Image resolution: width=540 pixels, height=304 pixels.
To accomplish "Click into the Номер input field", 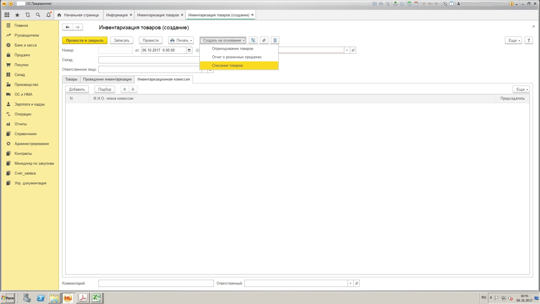I will 115,50.
